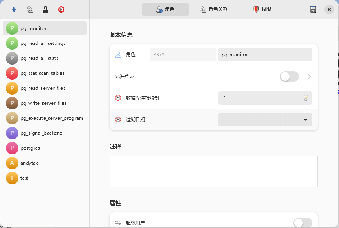Click the clock icon beside 数据库连接限制

pyautogui.click(x=118, y=98)
